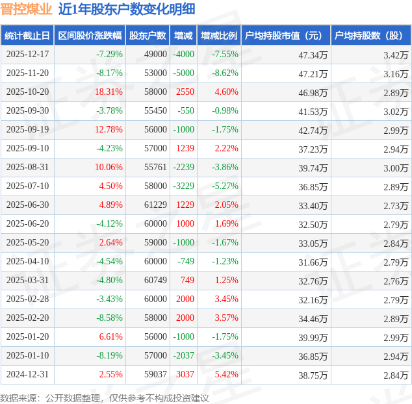Select the 2025-08-31 date cell
Viewport: 412px width, 404px height.
click(x=27, y=168)
